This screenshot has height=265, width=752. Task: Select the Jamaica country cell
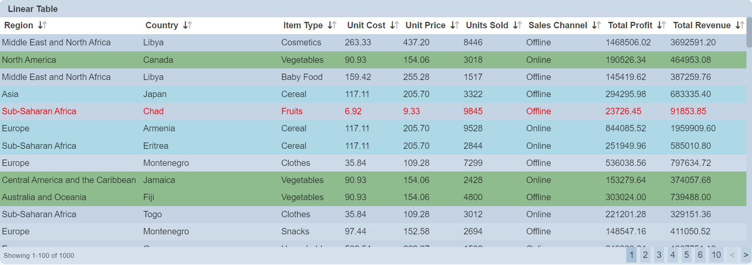pyautogui.click(x=159, y=180)
